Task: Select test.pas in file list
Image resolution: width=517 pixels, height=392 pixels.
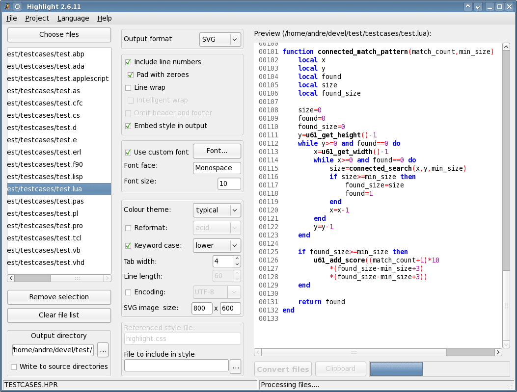Action: click(59, 201)
